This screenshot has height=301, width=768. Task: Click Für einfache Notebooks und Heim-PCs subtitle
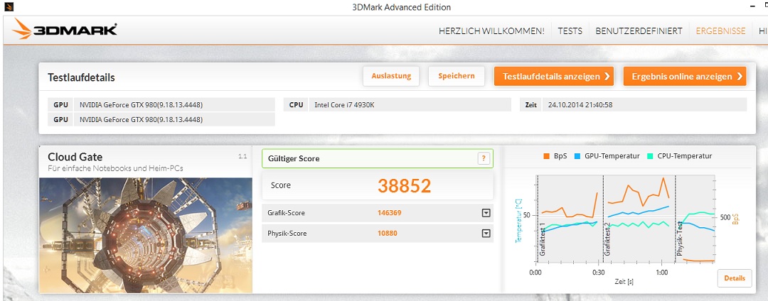tap(116, 168)
